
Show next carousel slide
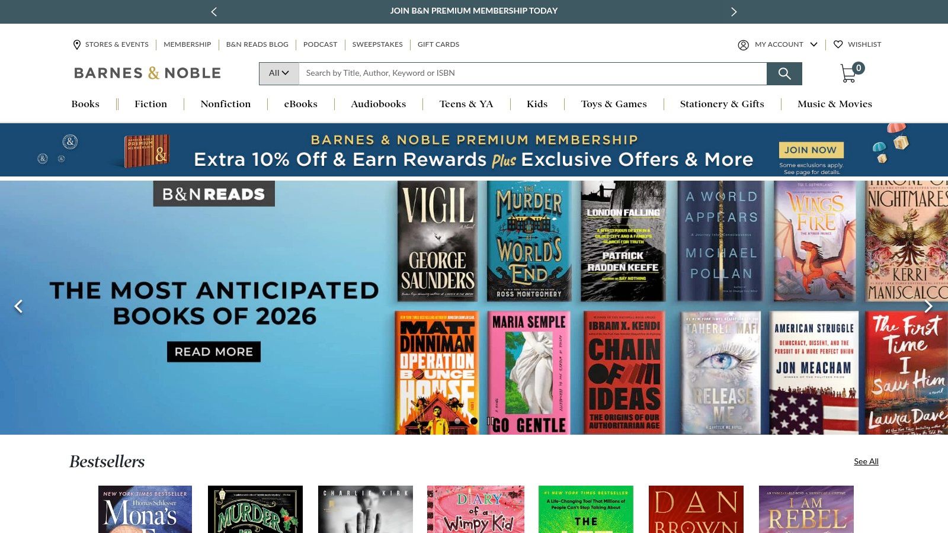[x=928, y=306]
